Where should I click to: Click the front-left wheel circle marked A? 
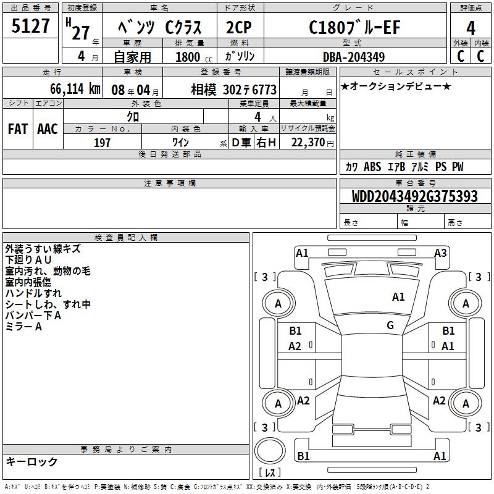pos(278,303)
